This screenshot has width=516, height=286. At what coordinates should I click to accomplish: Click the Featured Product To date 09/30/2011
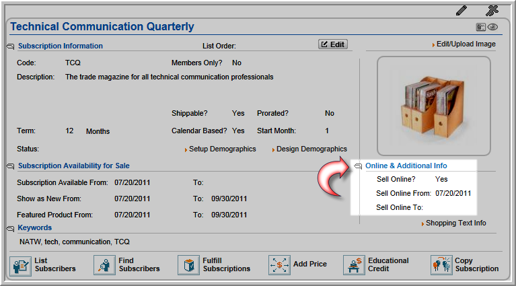[229, 215]
